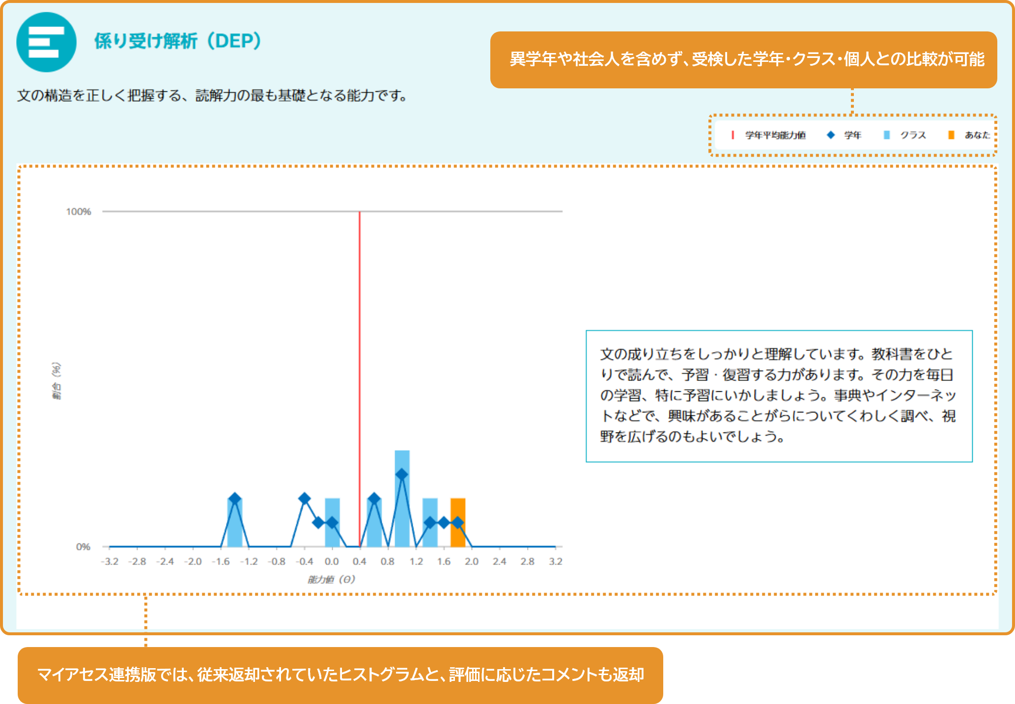Click the 2.0 x-axis tick label

[x=472, y=562]
